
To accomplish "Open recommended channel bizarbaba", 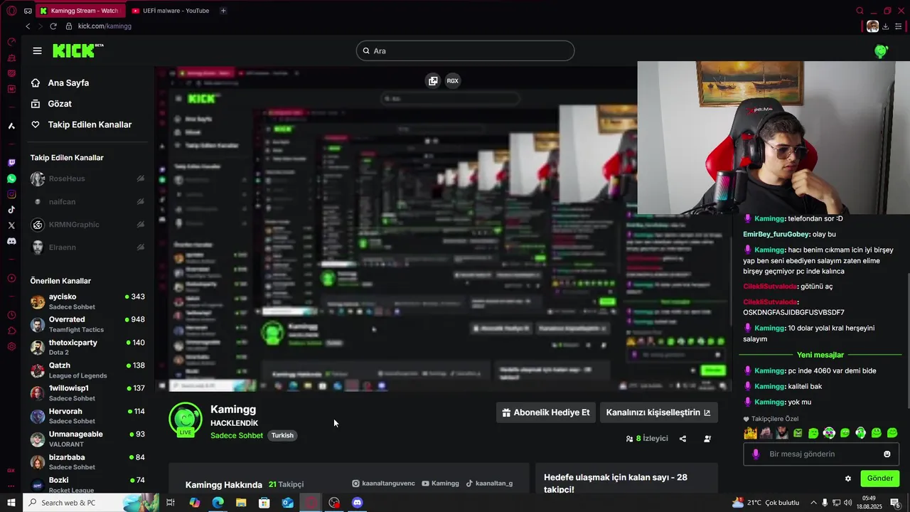I will click(x=87, y=462).
